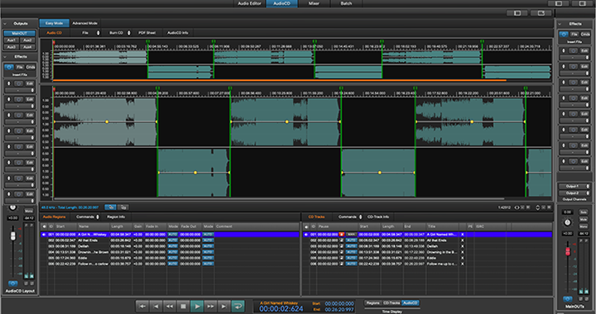Click the Region Info button
The height and width of the screenshot is (314, 596).
(x=116, y=217)
